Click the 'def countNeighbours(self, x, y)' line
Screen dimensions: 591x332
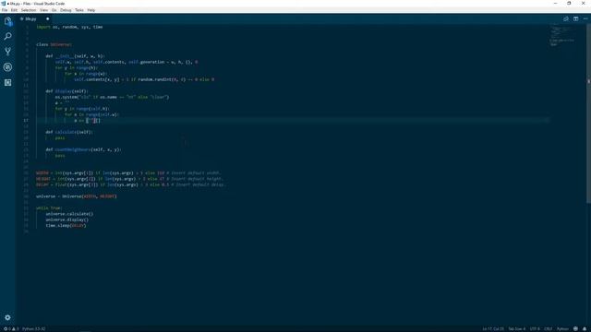(x=83, y=149)
